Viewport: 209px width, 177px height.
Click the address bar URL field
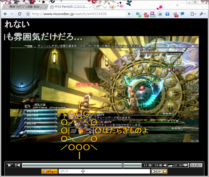[78, 14]
